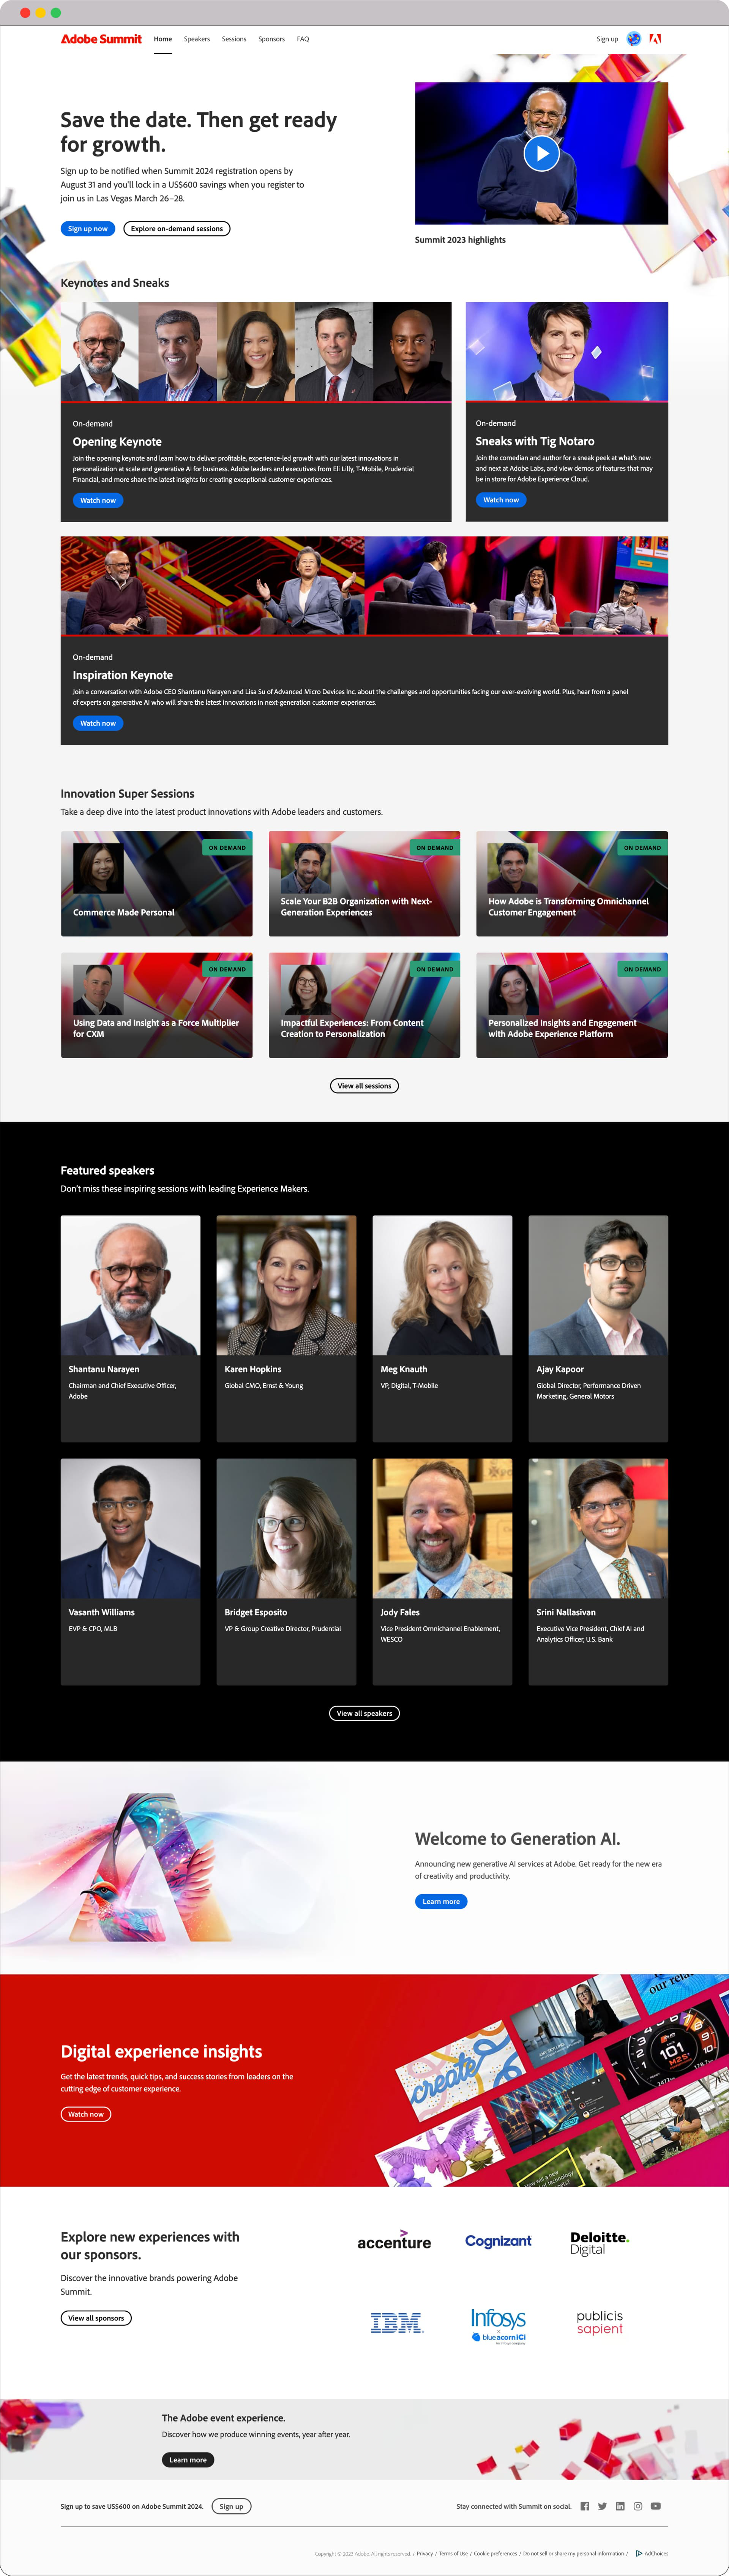This screenshot has width=729, height=2576.
Task: Open the Twitter social icon in footer
Action: pos(602,2506)
